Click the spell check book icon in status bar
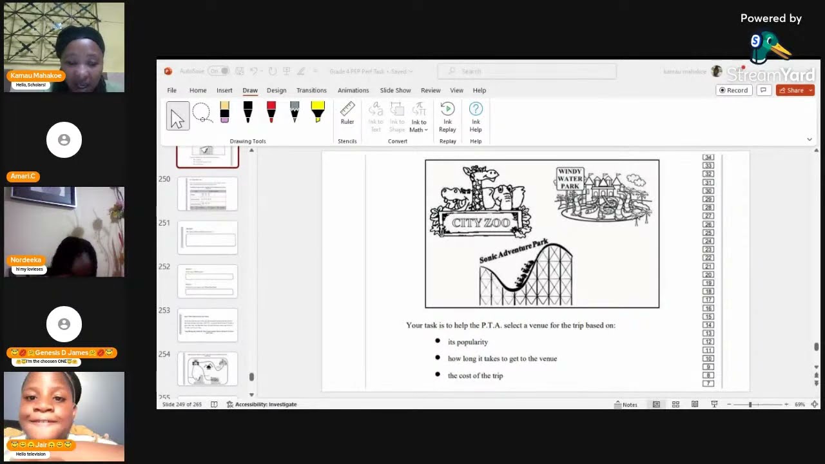 coord(214,404)
